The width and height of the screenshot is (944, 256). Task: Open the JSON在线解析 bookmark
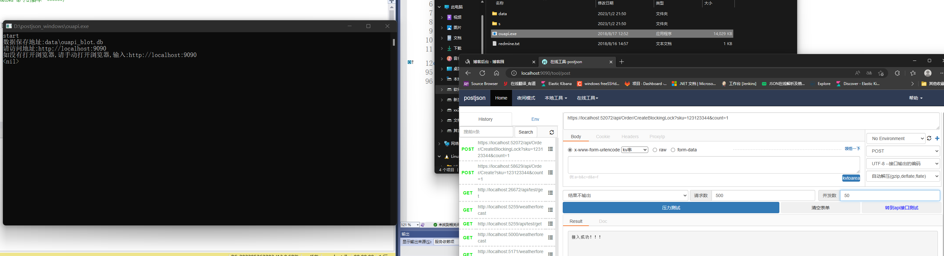(x=783, y=84)
